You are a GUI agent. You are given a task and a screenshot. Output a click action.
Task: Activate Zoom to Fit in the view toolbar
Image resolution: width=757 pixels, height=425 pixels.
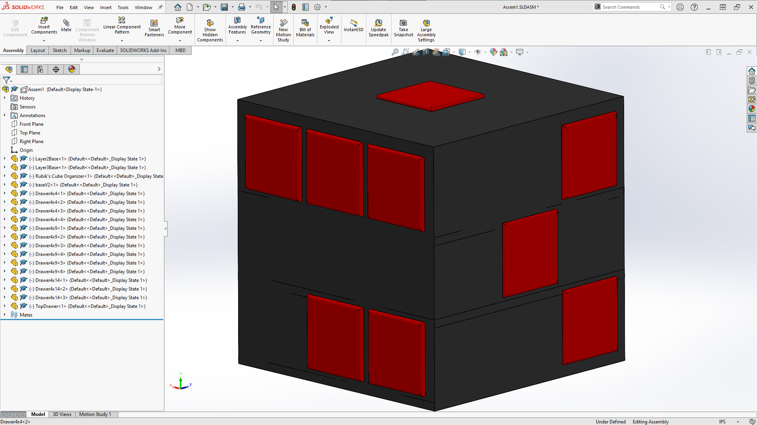pyautogui.click(x=395, y=52)
